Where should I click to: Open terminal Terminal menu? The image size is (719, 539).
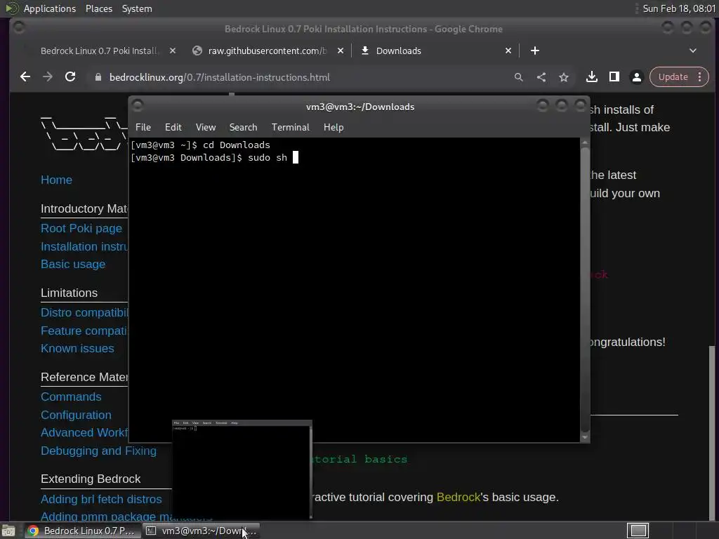click(x=290, y=128)
